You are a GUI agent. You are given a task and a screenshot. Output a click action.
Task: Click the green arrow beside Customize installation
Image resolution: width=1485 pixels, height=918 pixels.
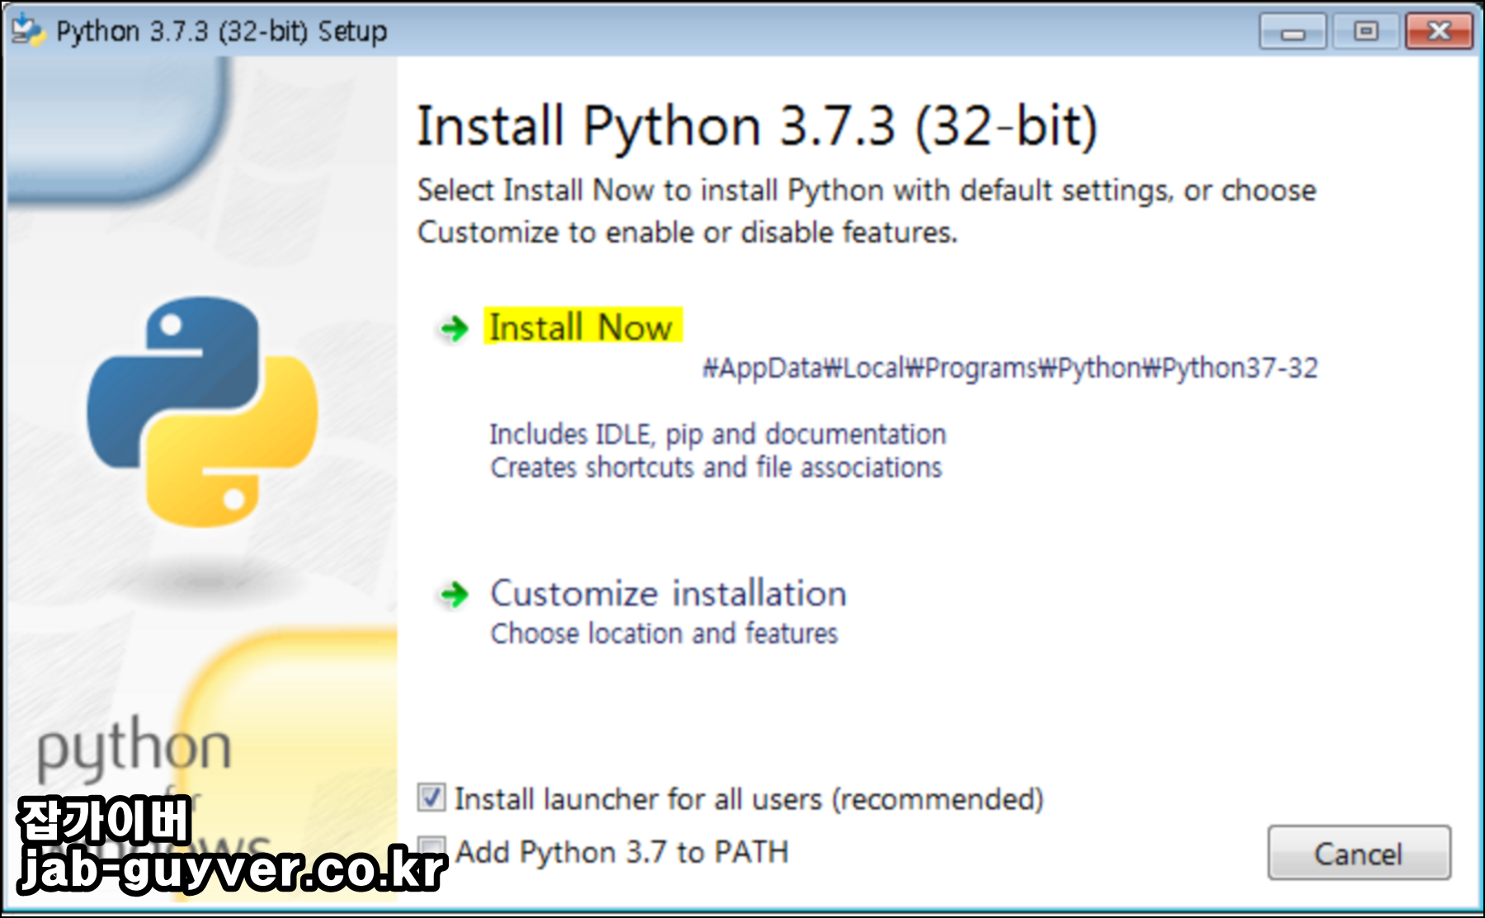click(454, 594)
